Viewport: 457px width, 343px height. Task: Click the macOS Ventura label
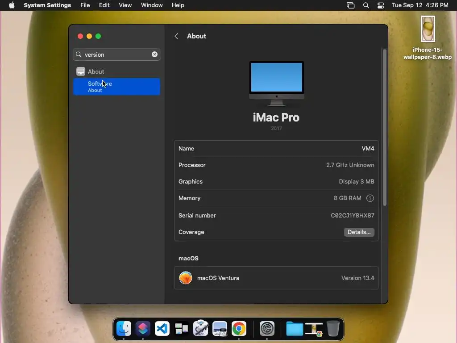218,278
